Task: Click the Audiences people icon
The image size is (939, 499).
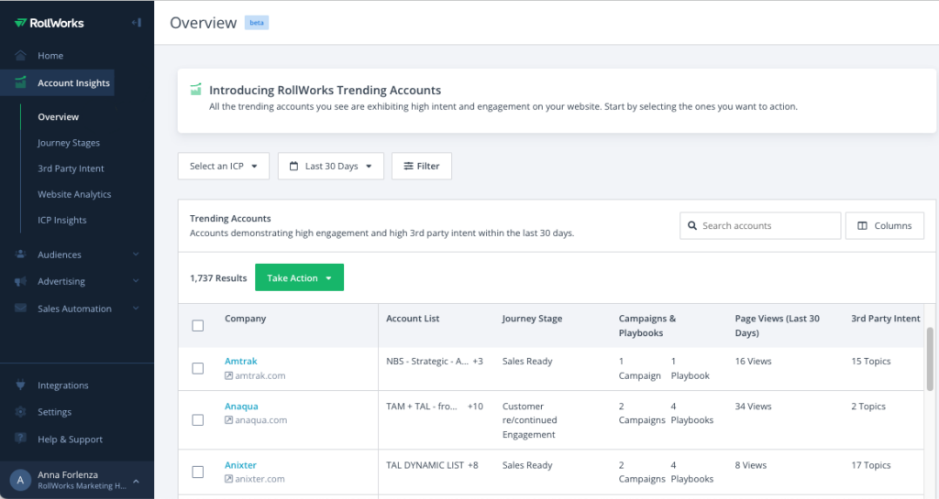Action: tap(20, 254)
